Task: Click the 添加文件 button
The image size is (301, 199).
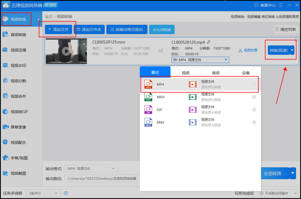Action: 58,29
